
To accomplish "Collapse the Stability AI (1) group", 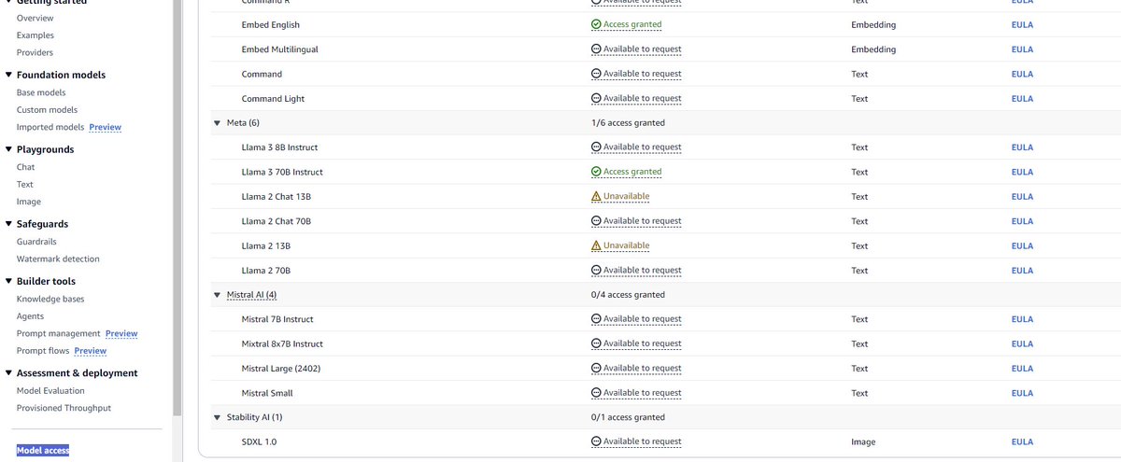I will [217, 417].
